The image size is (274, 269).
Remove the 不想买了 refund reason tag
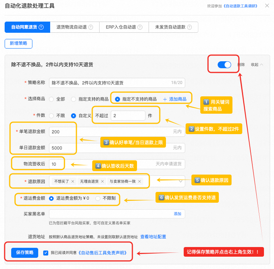click(73, 181)
